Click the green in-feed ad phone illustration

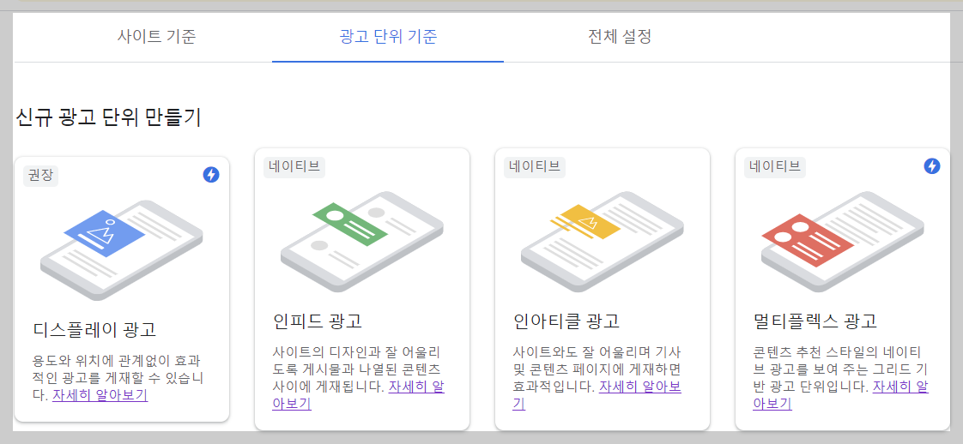coord(361,240)
